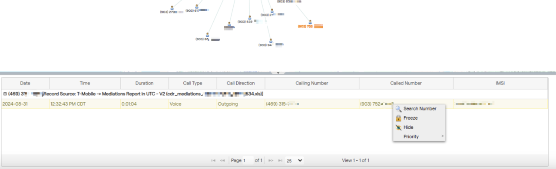Choose Search Number from context menu
The image size is (556, 169).
pos(419,109)
